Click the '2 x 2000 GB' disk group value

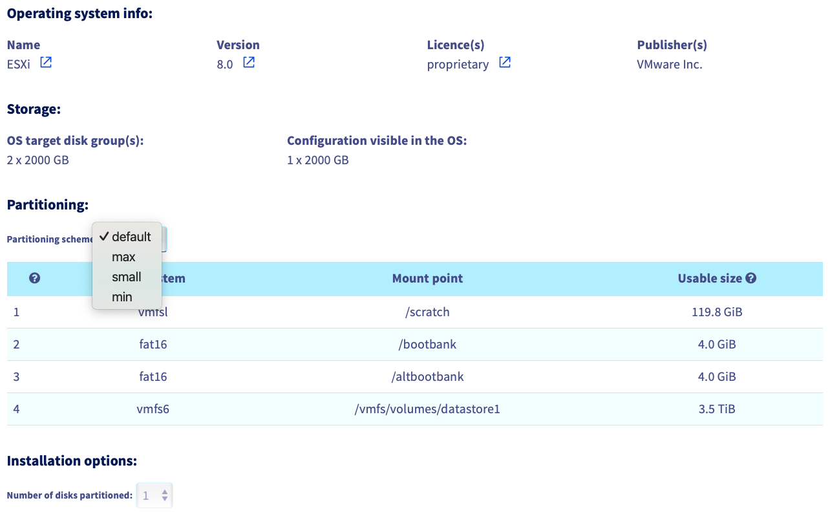click(x=38, y=160)
